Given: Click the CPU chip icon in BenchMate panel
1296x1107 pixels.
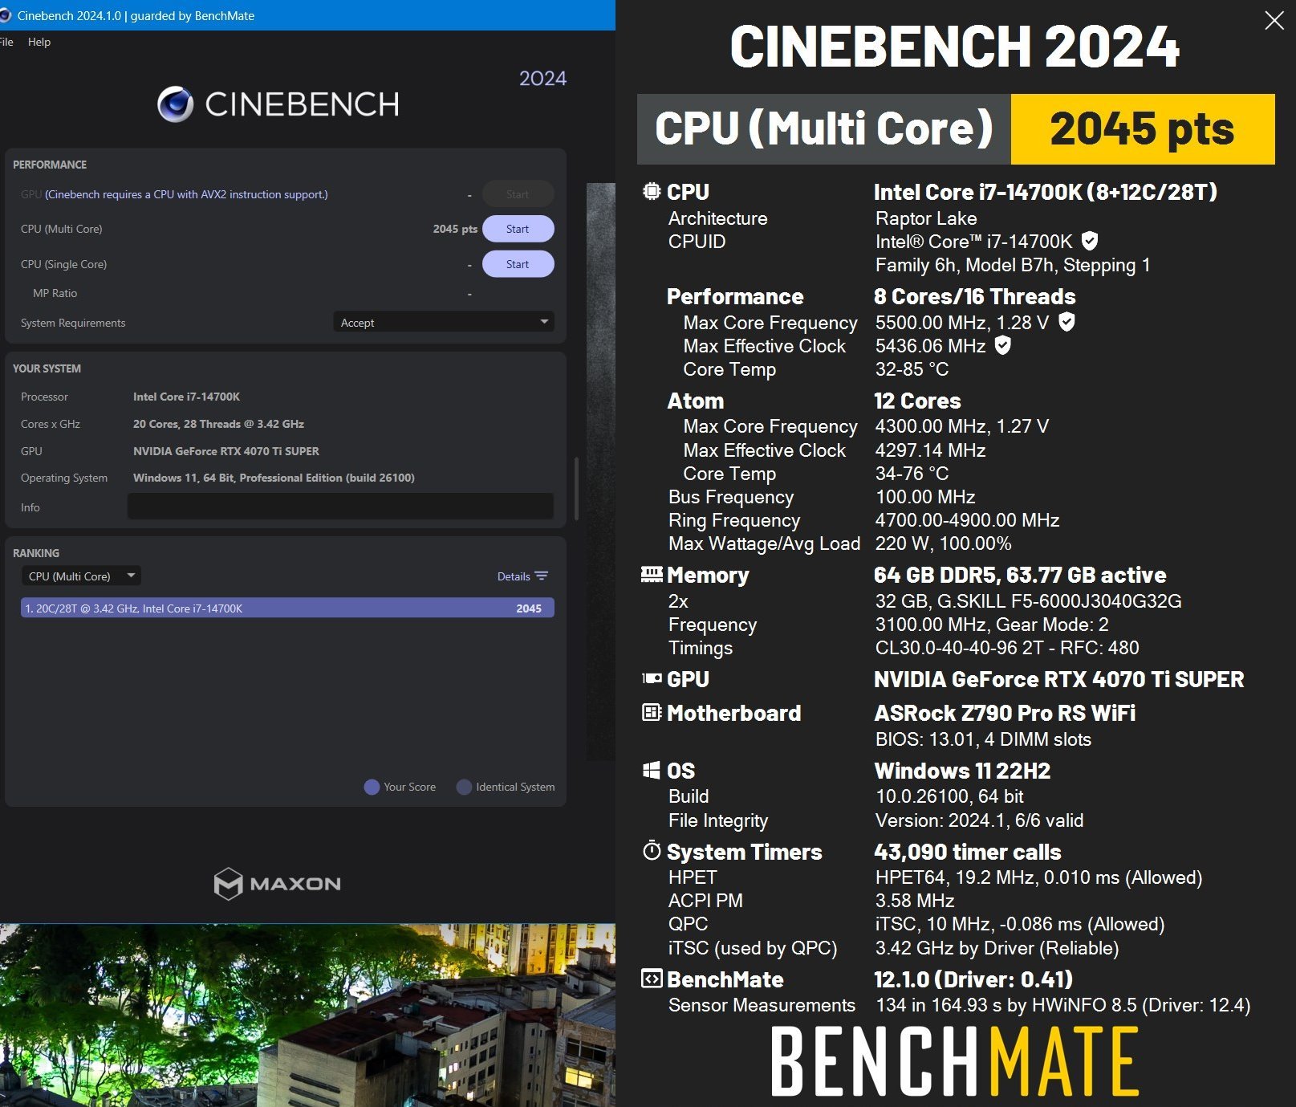Looking at the screenshot, I should (652, 192).
